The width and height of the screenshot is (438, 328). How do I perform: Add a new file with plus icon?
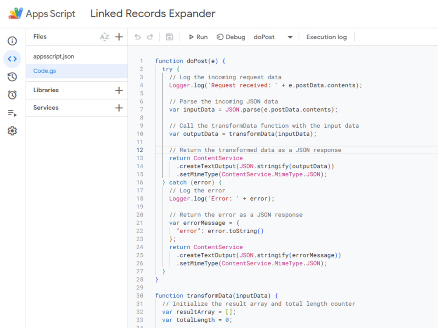tap(119, 37)
